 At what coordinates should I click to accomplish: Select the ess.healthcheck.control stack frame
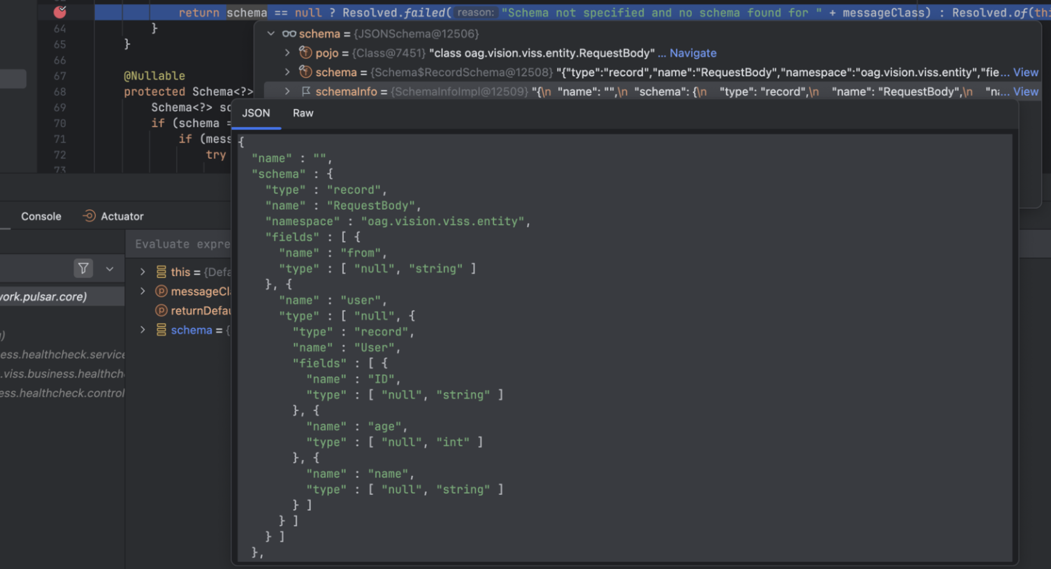(62, 393)
